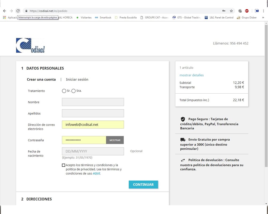Open Grupo Disber bookmark
The image size is (268, 214).
[x=247, y=17]
